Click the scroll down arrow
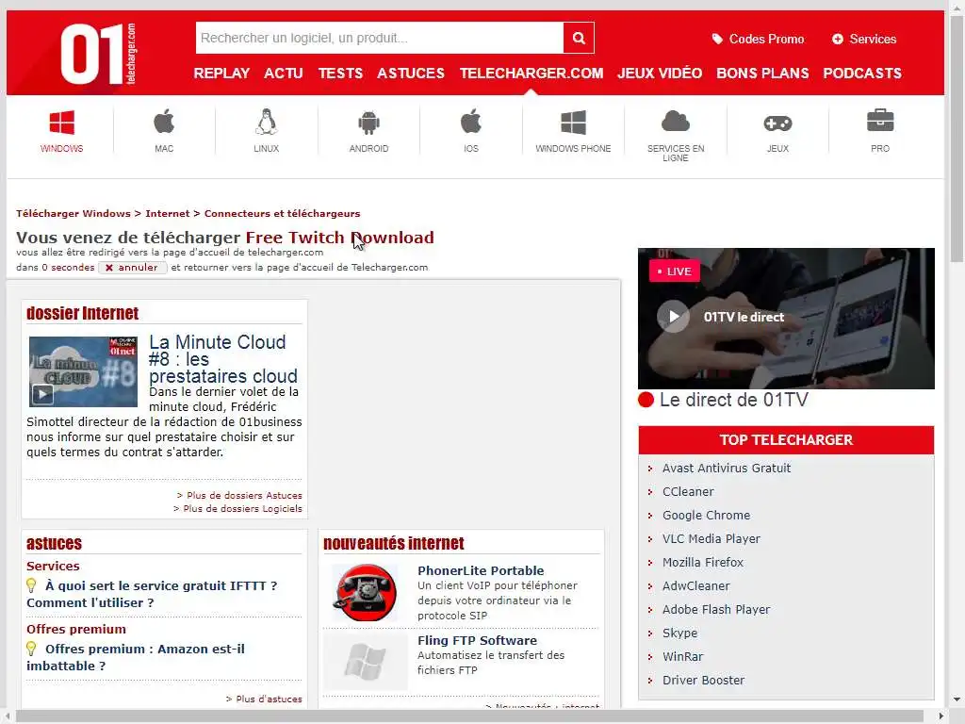 pyautogui.click(x=957, y=699)
